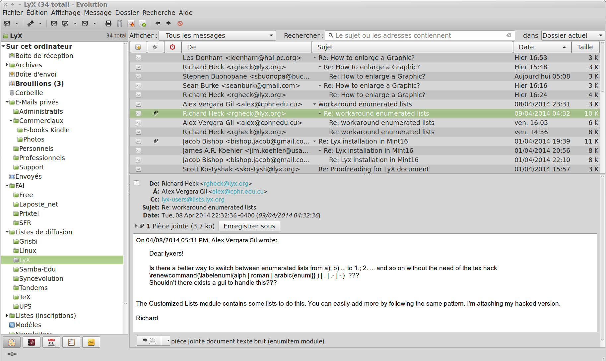
Task: Mark message as not junk icon
Action: pyautogui.click(x=142, y=24)
